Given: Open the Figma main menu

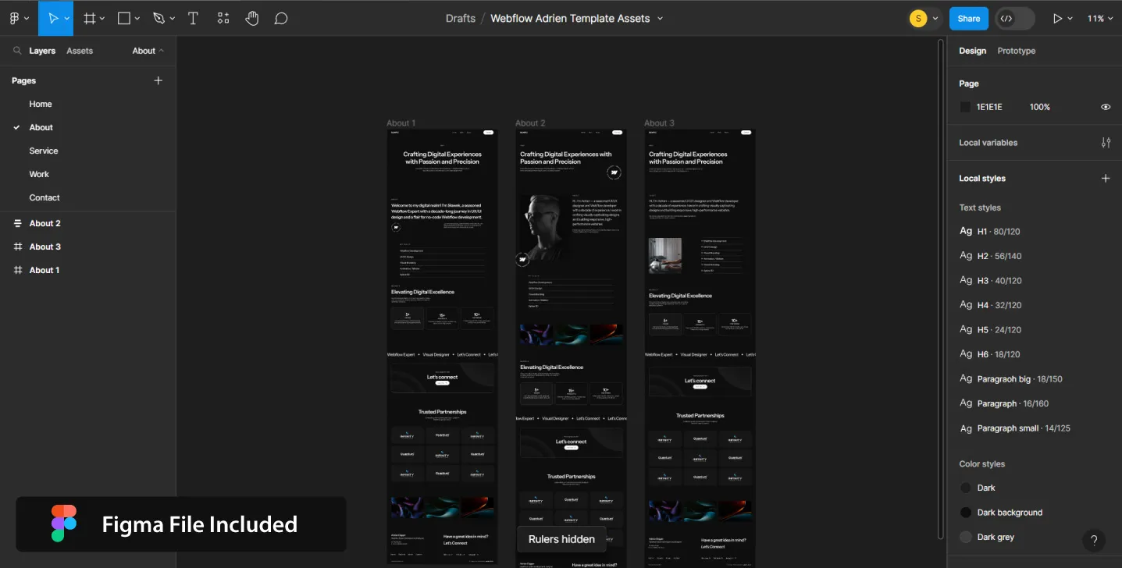Looking at the screenshot, I should (14, 18).
